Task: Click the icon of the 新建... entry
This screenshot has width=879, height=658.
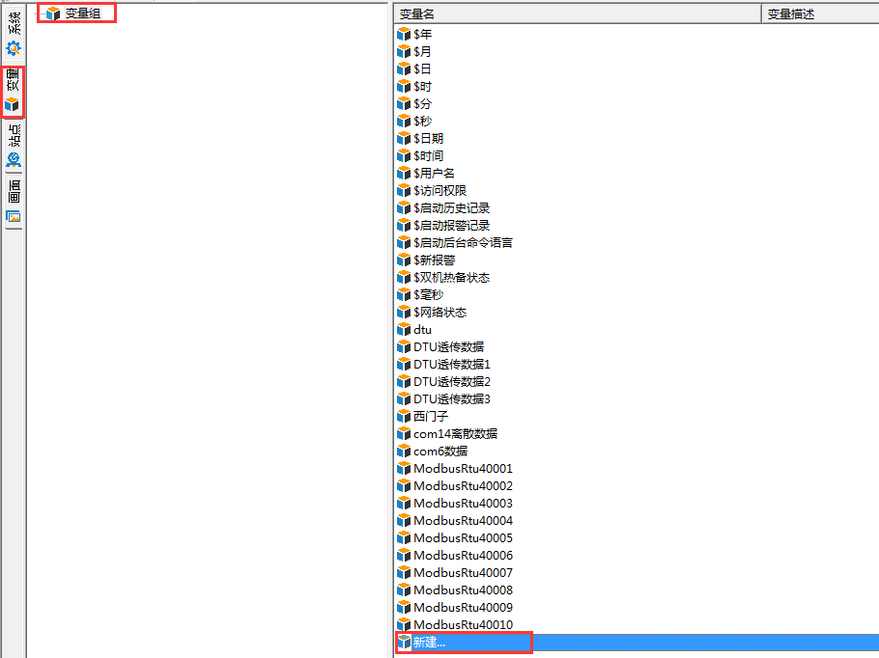Action: 404,643
